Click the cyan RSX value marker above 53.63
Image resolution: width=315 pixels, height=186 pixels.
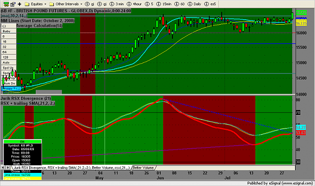pyautogui.click(x=301, y=128)
